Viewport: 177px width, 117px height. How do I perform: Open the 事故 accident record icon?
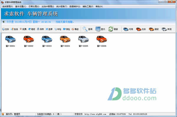point(75,29)
